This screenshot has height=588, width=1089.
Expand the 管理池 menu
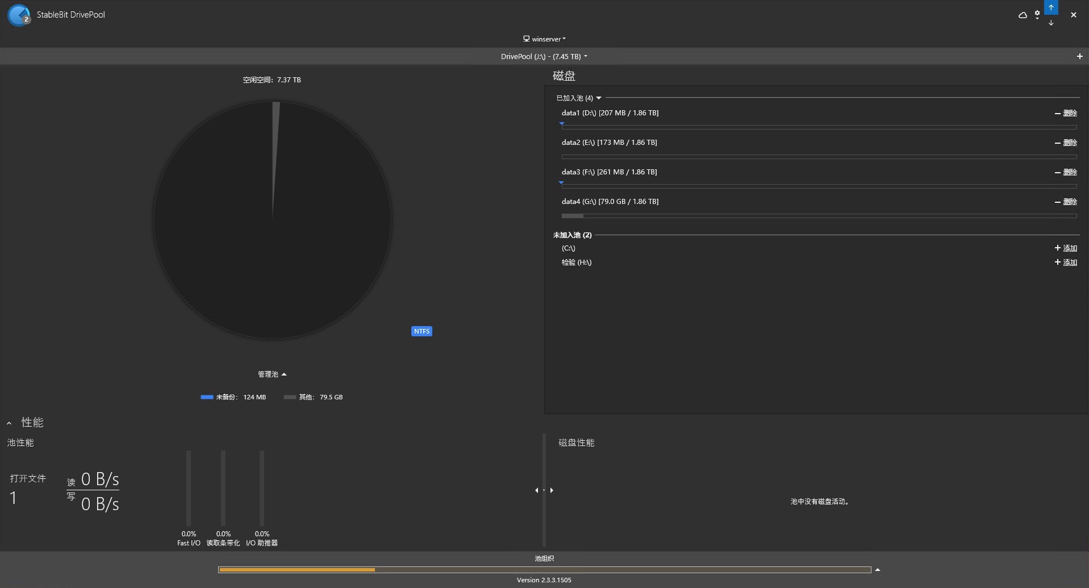click(x=272, y=374)
